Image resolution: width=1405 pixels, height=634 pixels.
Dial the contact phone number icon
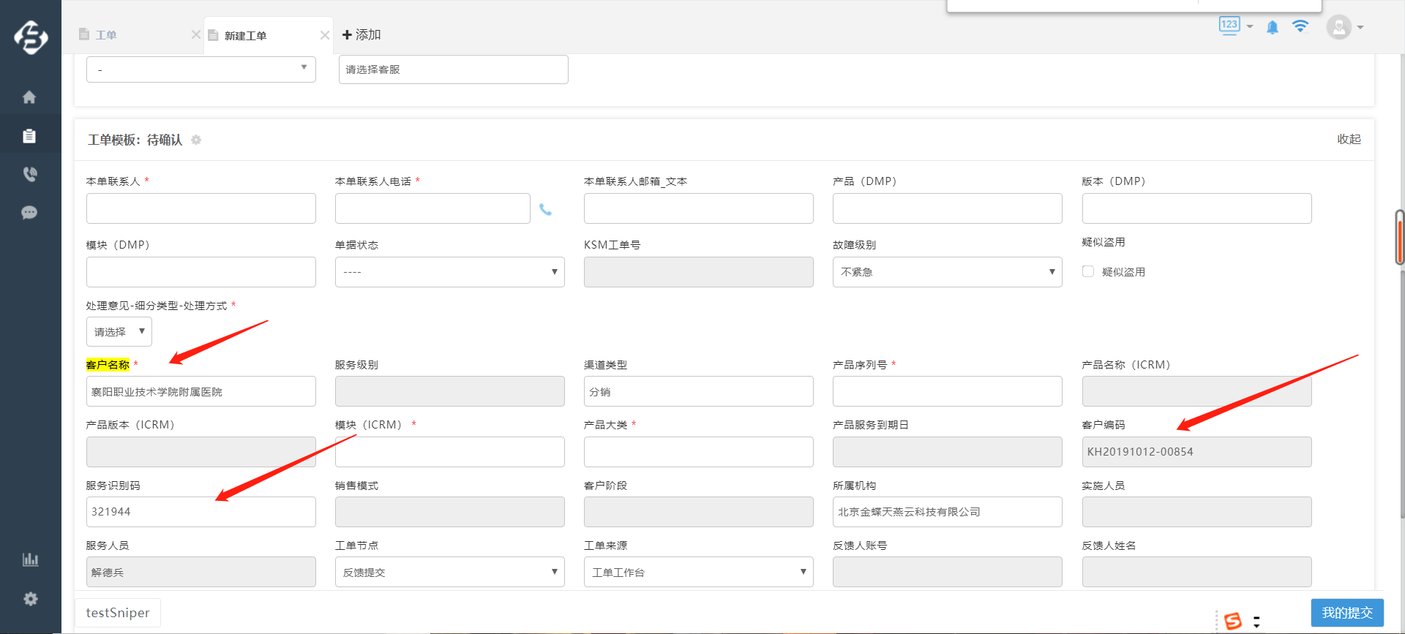(545, 210)
